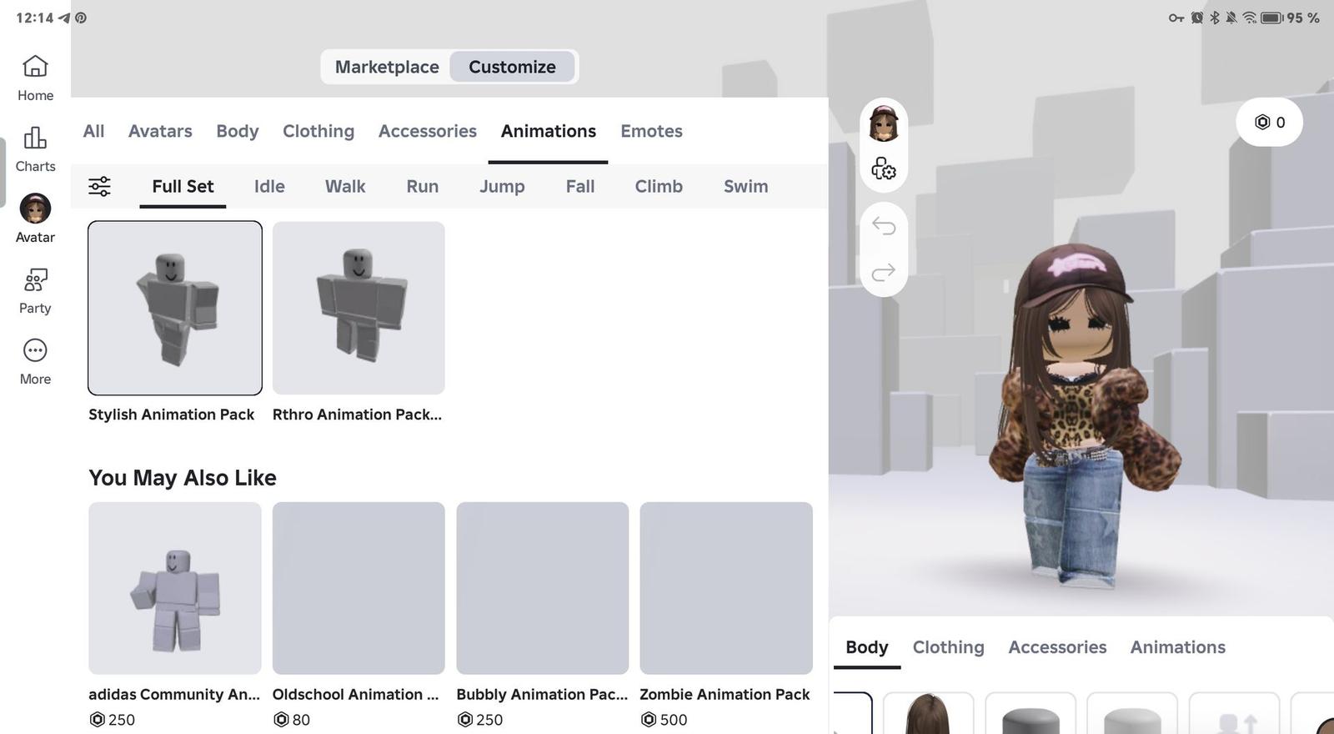Screen dimensions: 1334x734
Task: Equip the Stylish Animation Pack
Action: pos(175,308)
